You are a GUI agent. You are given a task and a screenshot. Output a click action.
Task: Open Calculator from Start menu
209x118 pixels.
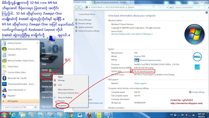(21, 55)
